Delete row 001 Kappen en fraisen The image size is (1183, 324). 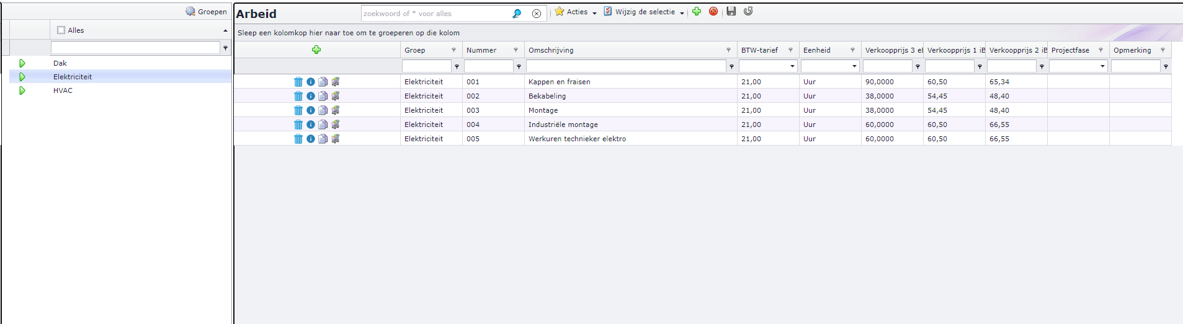pyautogui.click(x=298, y=82)
